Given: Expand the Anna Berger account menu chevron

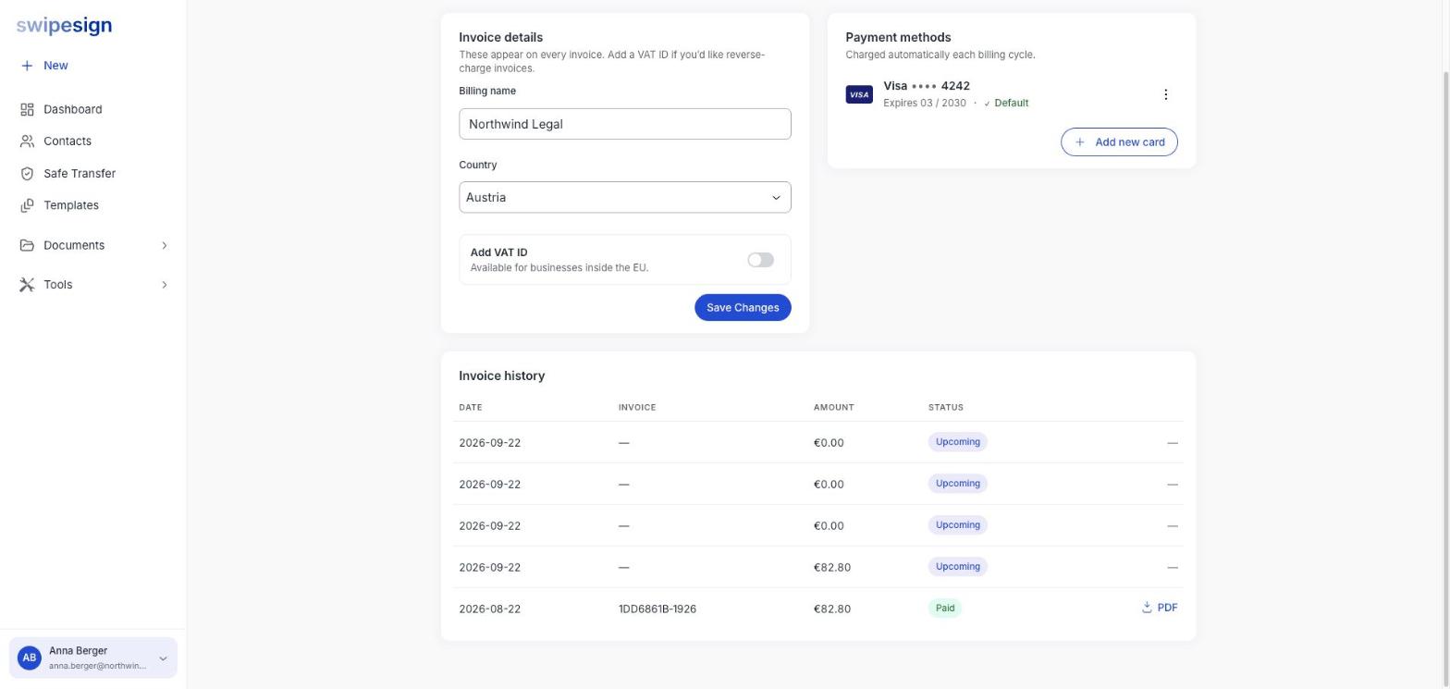Looking at the screenshot, I should (163, 658).
